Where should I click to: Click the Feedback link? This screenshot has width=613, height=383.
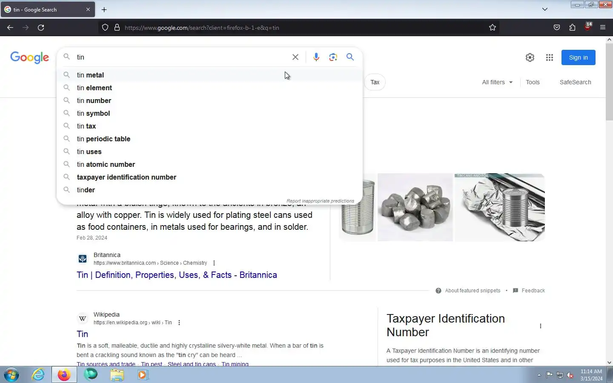click(533, 291)
